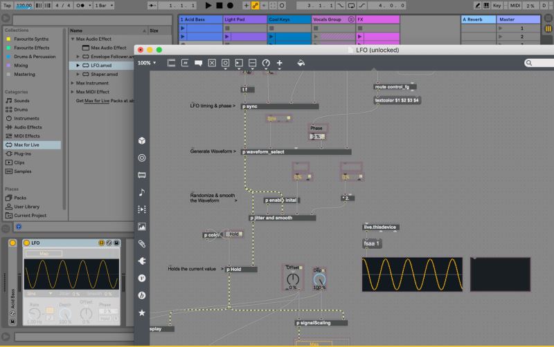Click the Map button in LFO device

(x=44, y=253)
